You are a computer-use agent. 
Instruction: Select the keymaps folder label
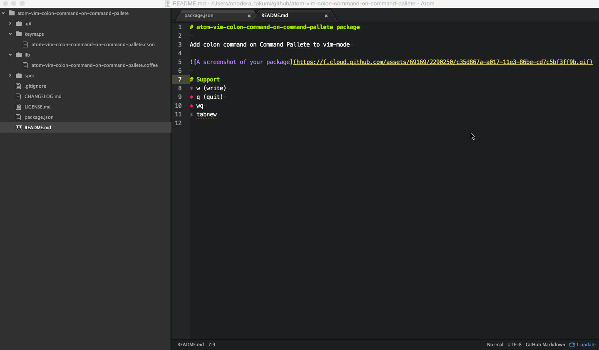tap(34, 34)
